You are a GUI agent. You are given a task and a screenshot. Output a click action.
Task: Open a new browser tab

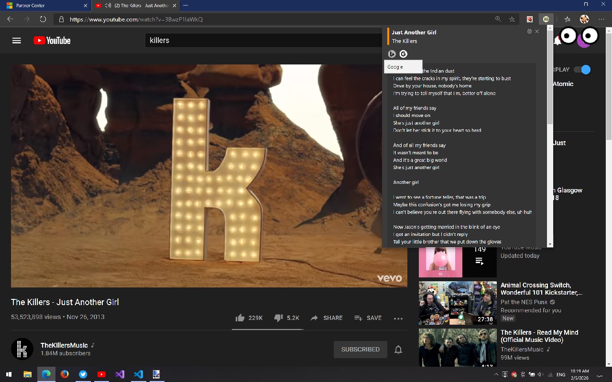(x=186, y=6)
